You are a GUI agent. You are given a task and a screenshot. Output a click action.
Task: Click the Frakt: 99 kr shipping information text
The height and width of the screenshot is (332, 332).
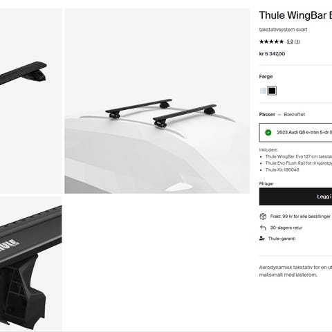(x=300, y=216)
